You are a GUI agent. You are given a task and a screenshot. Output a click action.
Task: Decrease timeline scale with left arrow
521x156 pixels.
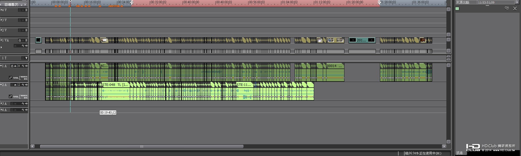[1, 5]
